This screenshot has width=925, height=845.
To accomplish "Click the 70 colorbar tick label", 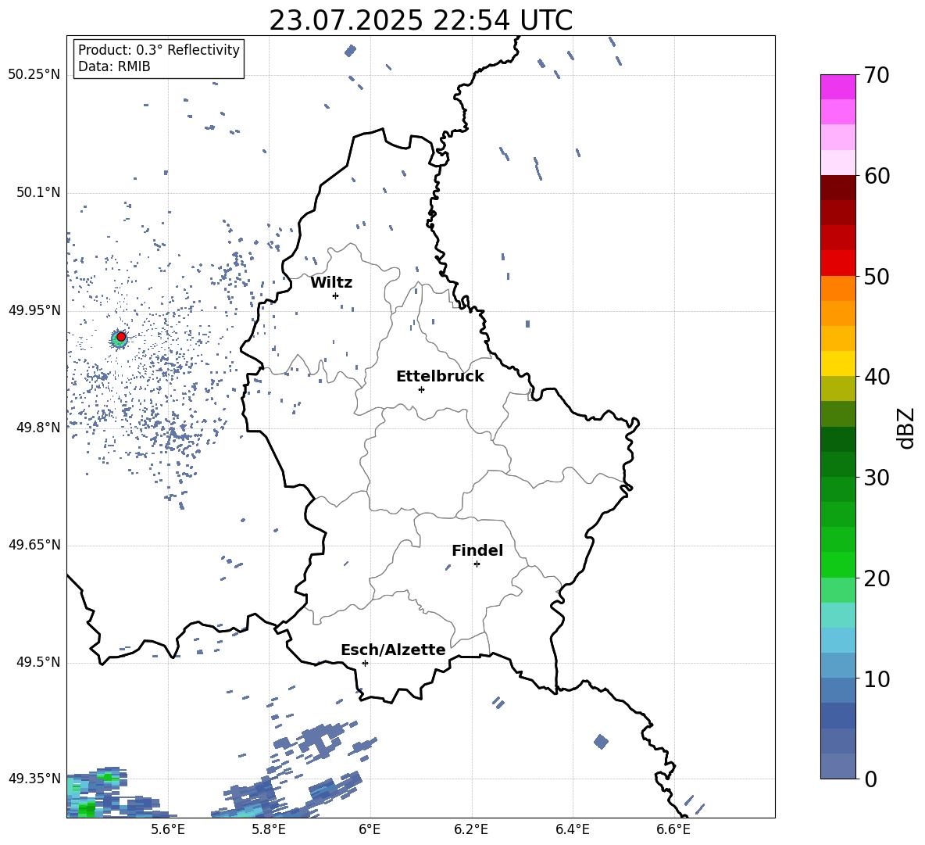I will (x=877, y=76).
